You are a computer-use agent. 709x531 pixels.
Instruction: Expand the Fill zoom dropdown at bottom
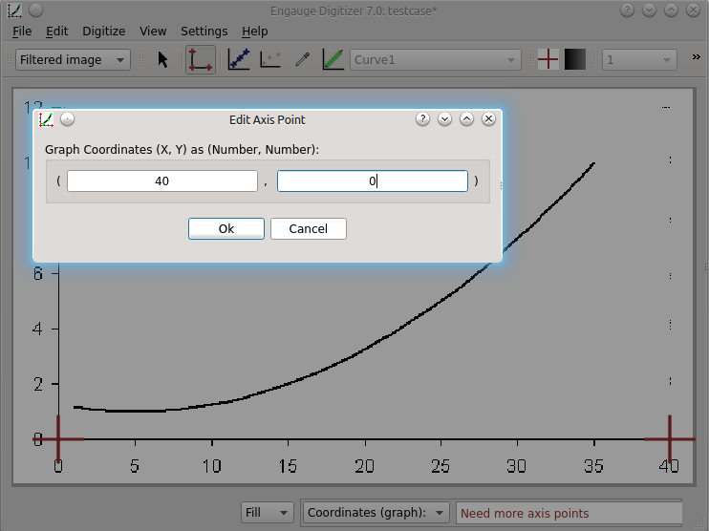pos(268,513)
